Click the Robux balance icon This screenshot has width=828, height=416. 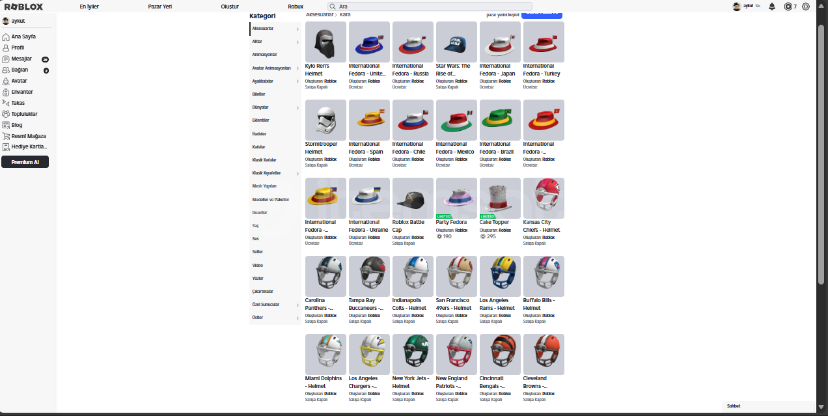788,7
